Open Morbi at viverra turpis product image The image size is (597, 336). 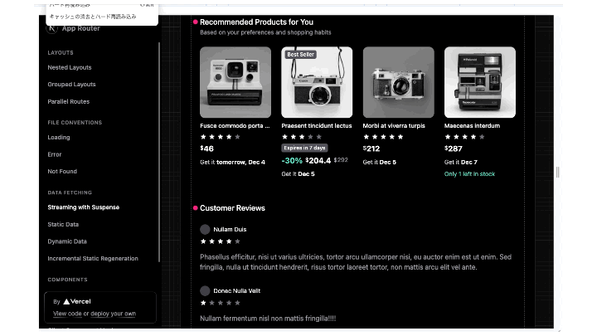point(398,82)
